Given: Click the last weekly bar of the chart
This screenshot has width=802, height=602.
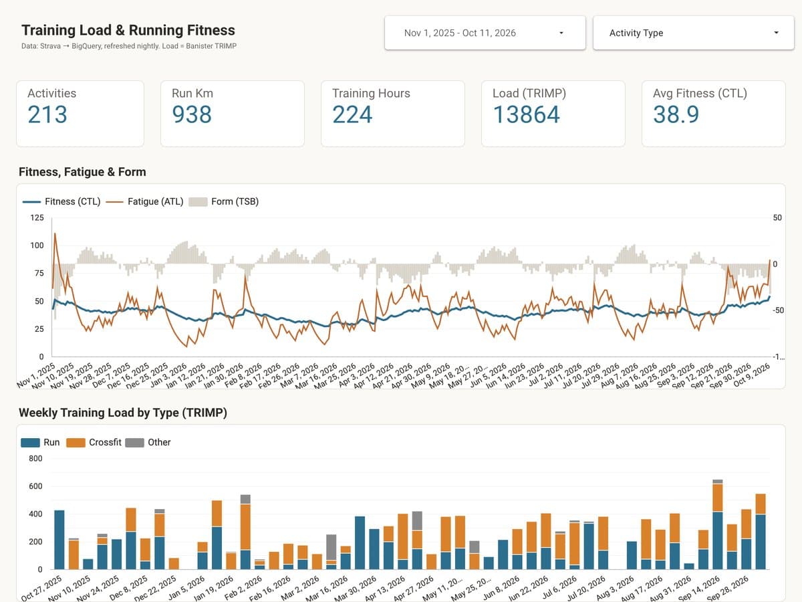Looking at the screenshot, I should point(761,532).
